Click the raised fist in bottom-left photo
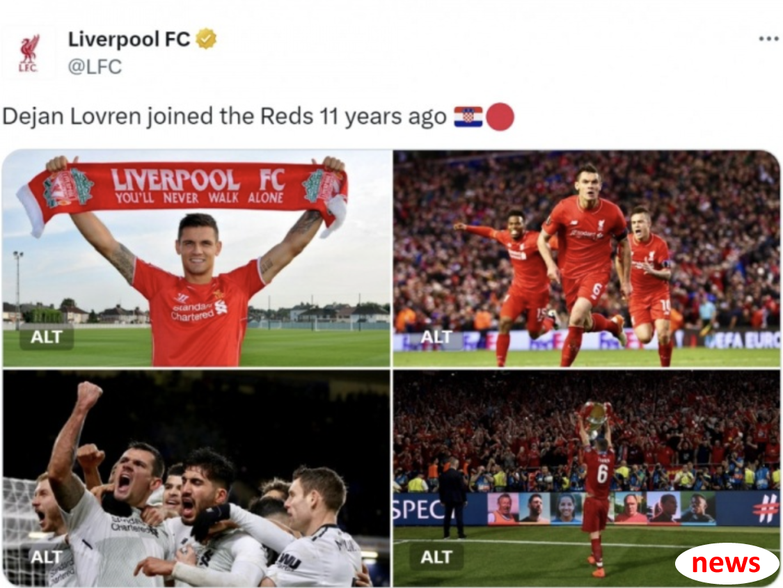The width and height of the screenshot is (783, 588). pyautogui.click(x=89, y=396)
